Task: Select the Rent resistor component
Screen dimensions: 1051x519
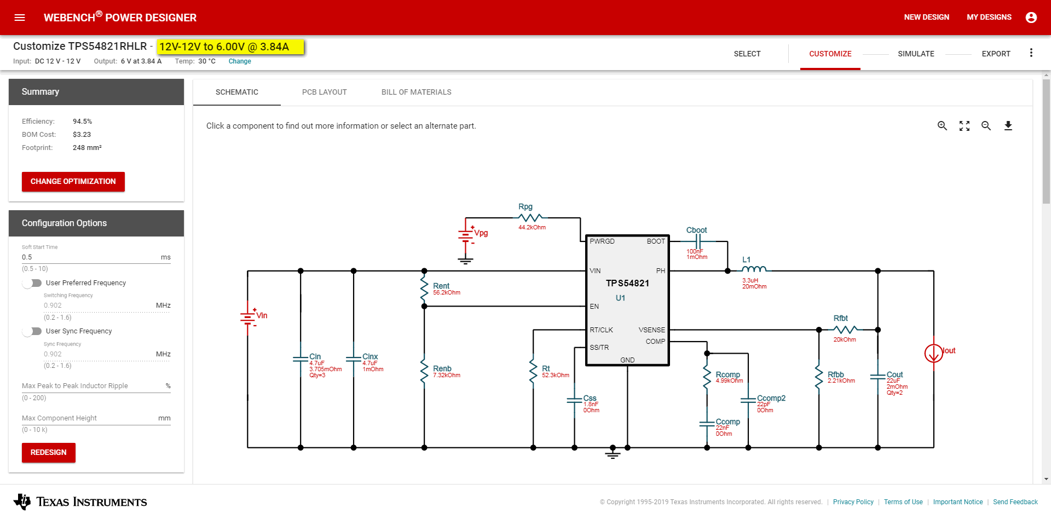Action: coord(424,289)
